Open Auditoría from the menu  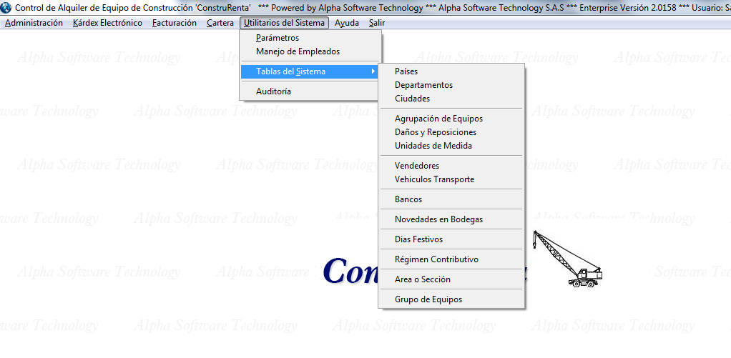pyautogui.click(x=273, y=91)
